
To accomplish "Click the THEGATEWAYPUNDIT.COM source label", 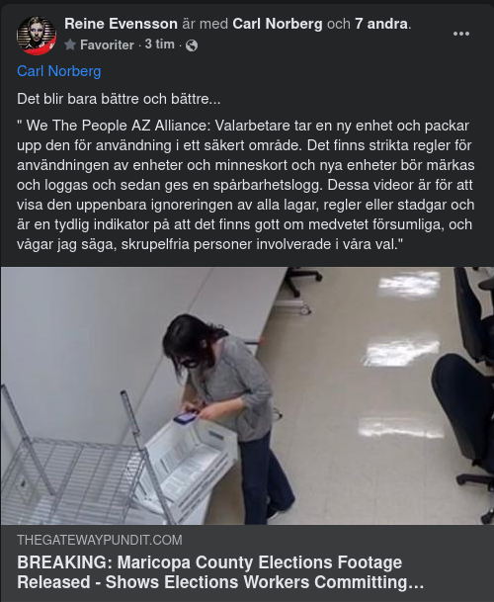I will 100,540.
